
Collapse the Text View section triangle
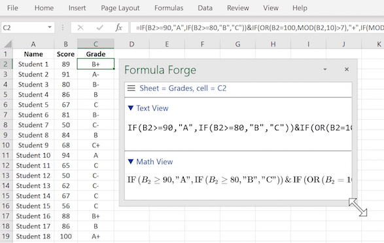(x=131, y=108)
